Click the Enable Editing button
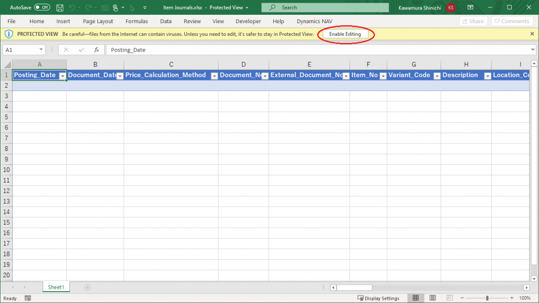Image resolution: width=539 pixels, height=303 pixels. (x=345, y=34)
